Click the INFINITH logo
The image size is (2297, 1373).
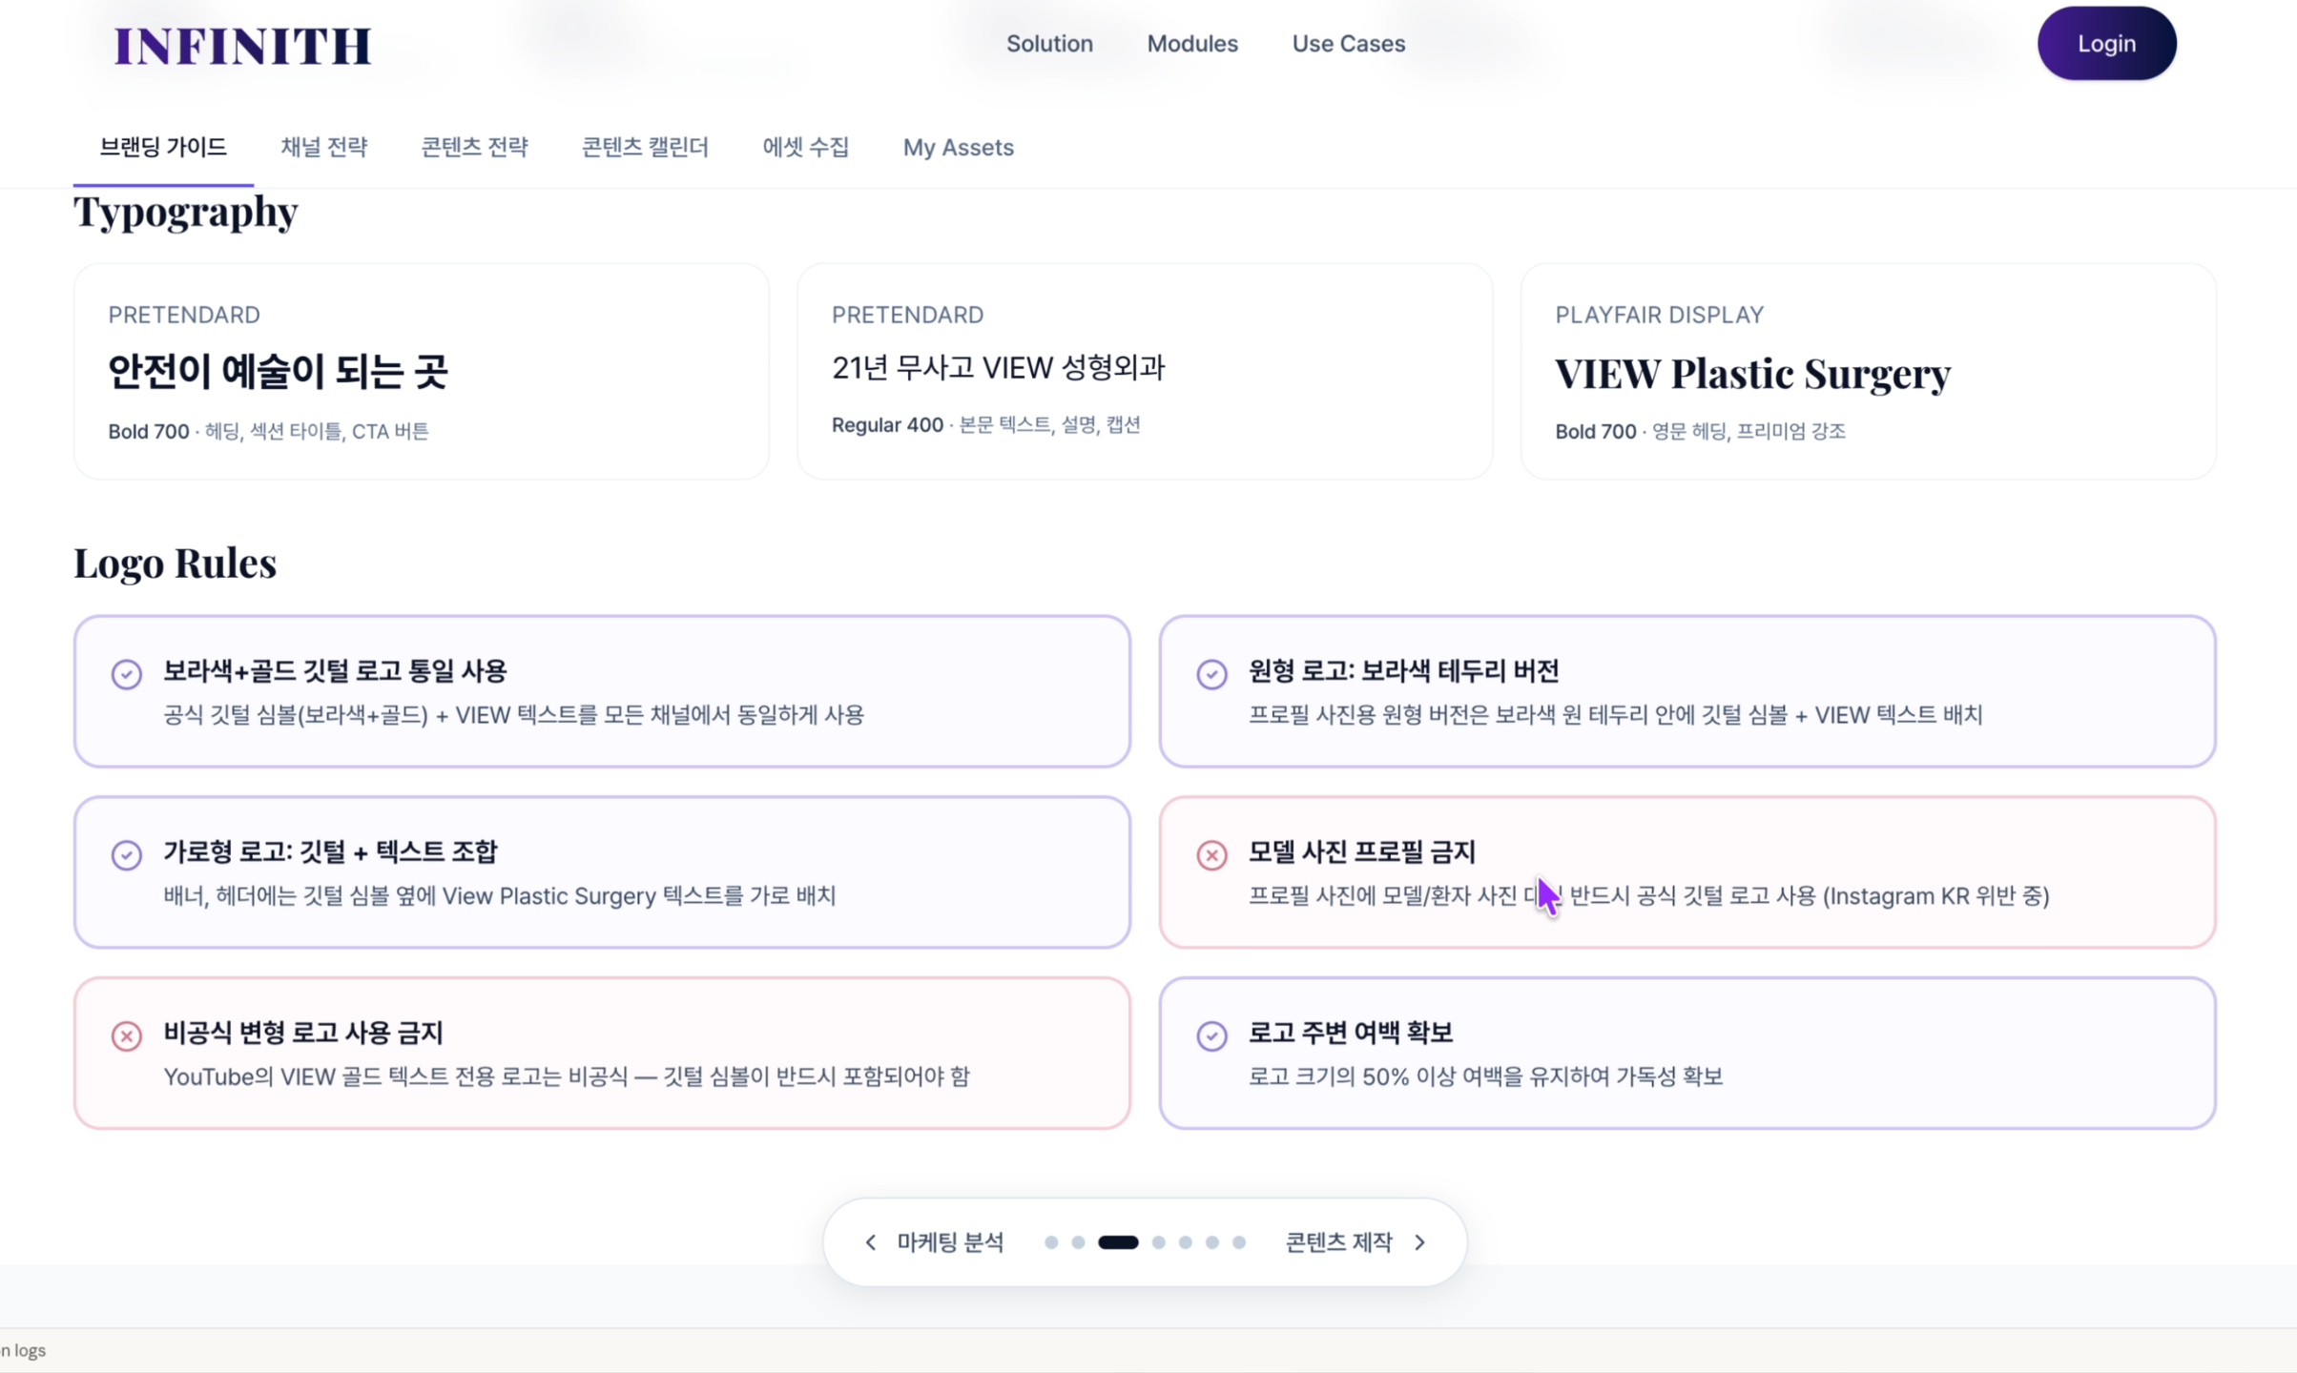click(x=242, y=46)
